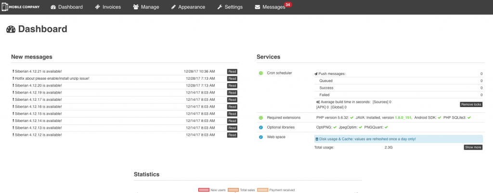493x193 pixels.
Task: Mark Siberian 4.12.21 message as Read
Action: pos(232,71)
